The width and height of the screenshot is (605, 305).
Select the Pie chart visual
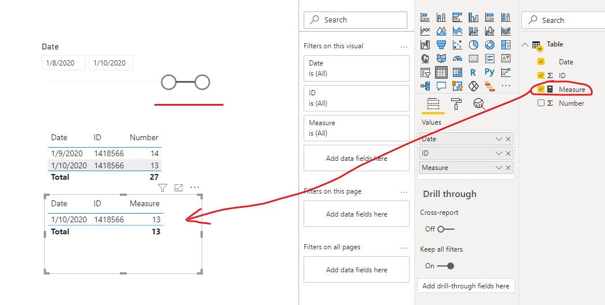tap(474, 45)
